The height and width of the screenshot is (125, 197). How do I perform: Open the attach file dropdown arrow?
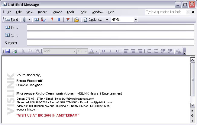click(29, 20)
